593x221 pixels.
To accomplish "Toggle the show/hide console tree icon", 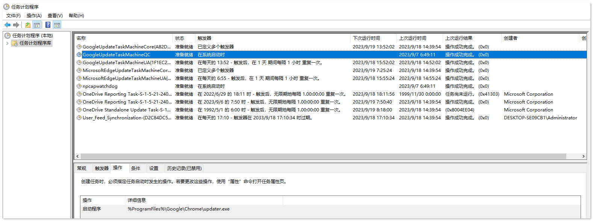I will (x=37, y=25).
